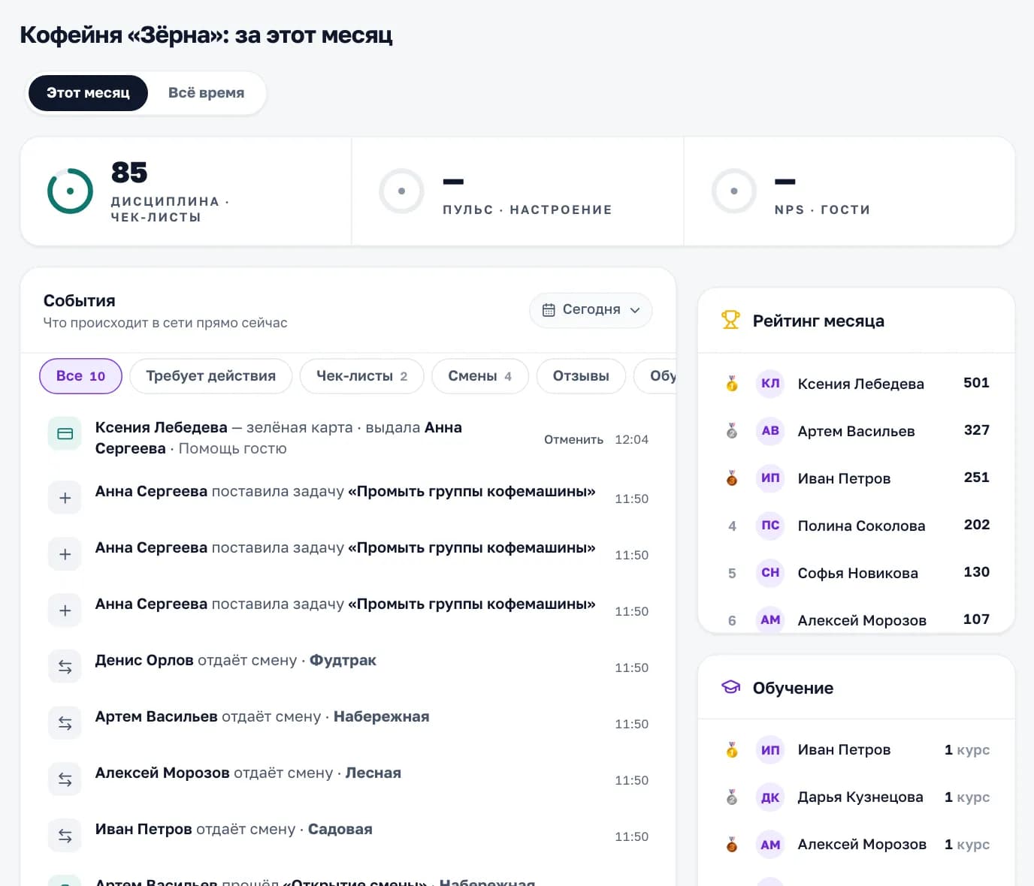Click the СН avatar of Софья Новикова
This screenshot has height=886, width=1034.
point(770,573)
